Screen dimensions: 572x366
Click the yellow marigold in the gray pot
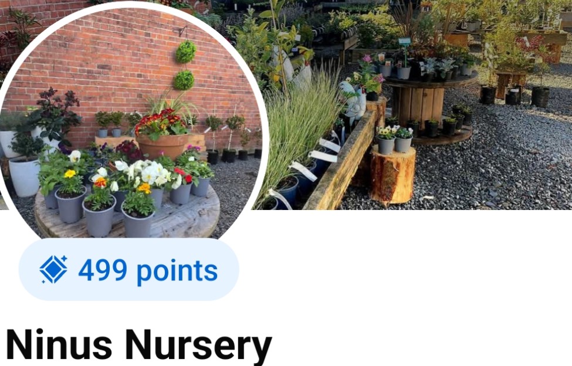(70, 174)
